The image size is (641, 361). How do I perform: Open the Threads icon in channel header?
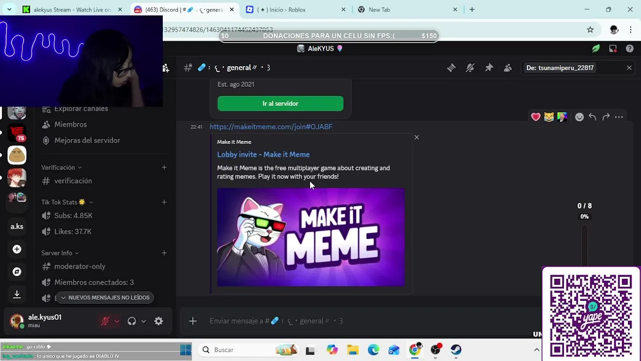pyautogui.click(x=451, y=68)
